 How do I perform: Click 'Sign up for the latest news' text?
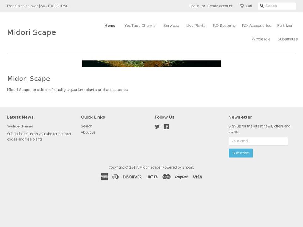coord(259,129)
